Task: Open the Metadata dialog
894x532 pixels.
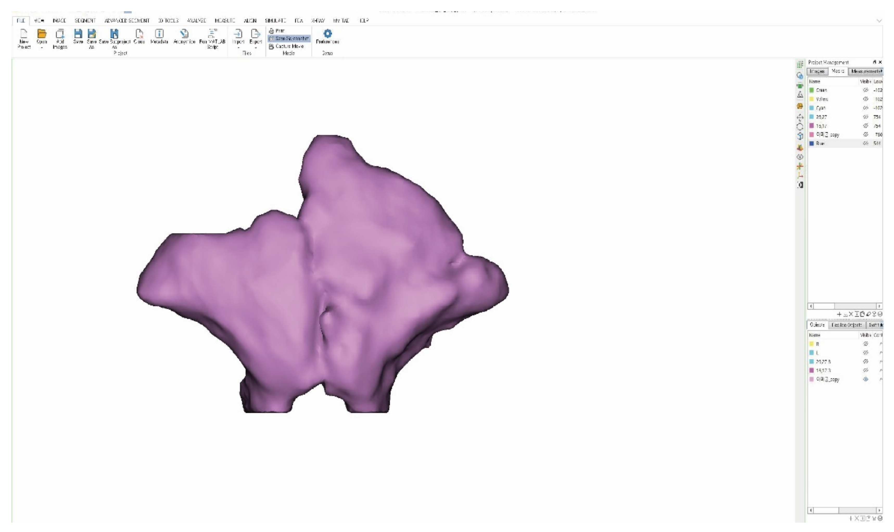Action: click(x=159, y=34)
